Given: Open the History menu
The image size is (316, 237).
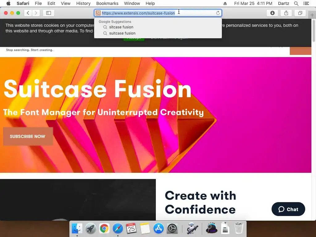Looking at the screenshot, I should pyautogui.click(x=83, y=3).
